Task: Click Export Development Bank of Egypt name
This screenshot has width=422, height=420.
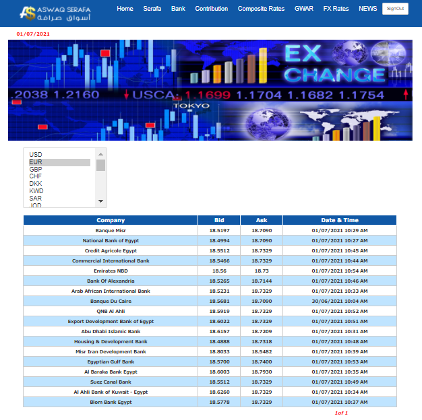Action: [x=111, y=321]
